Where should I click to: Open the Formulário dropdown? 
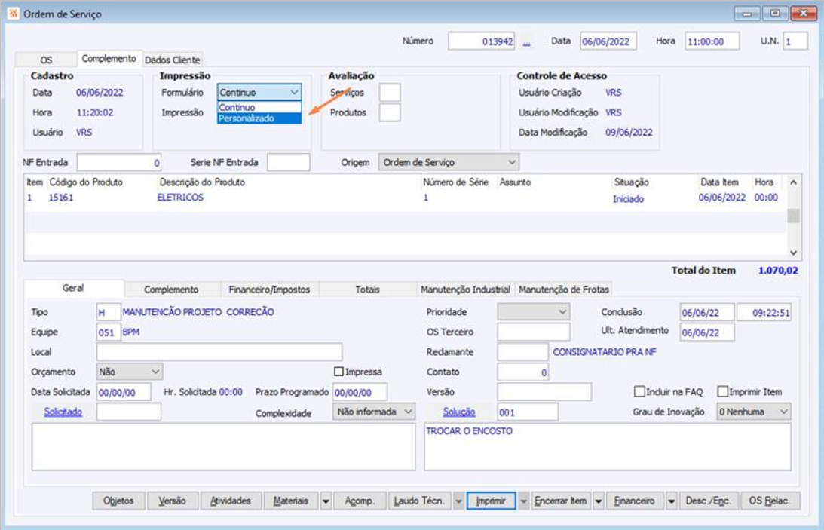pos(259,92)
